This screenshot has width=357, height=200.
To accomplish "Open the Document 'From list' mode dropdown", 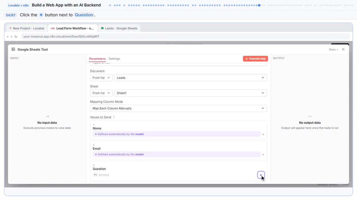I will point(101,78).
